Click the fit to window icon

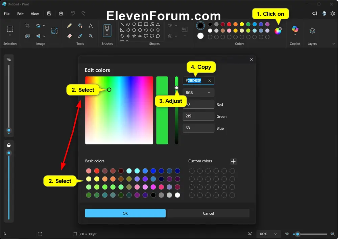(250, 234)
